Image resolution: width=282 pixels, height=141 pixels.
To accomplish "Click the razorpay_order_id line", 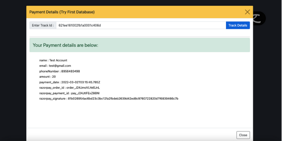I will [x=69, y=87].
